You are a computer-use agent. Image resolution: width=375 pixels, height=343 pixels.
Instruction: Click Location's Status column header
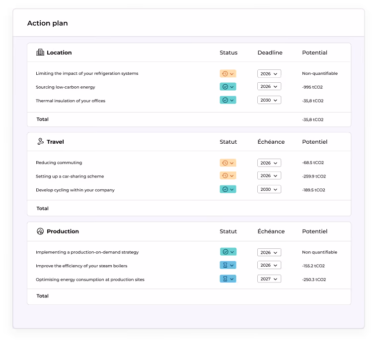click(x=228, y=53)
